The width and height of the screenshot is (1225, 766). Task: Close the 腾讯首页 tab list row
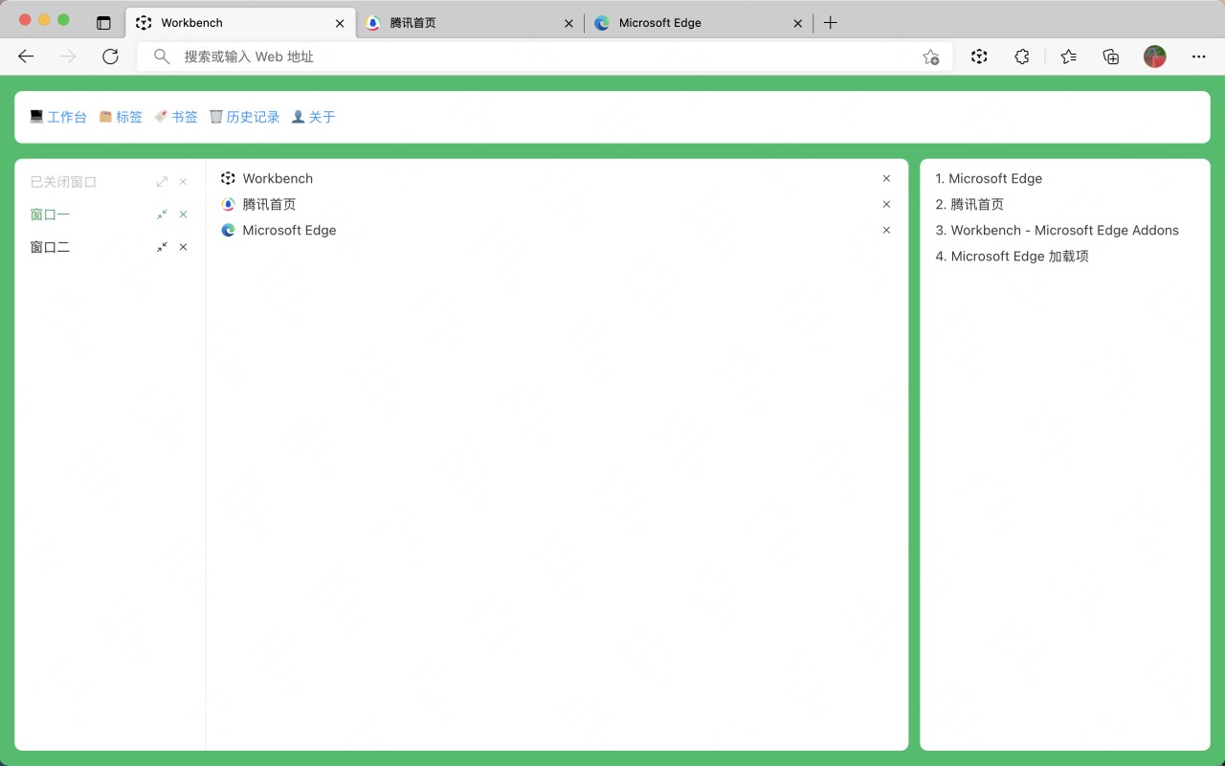[886, 204]
